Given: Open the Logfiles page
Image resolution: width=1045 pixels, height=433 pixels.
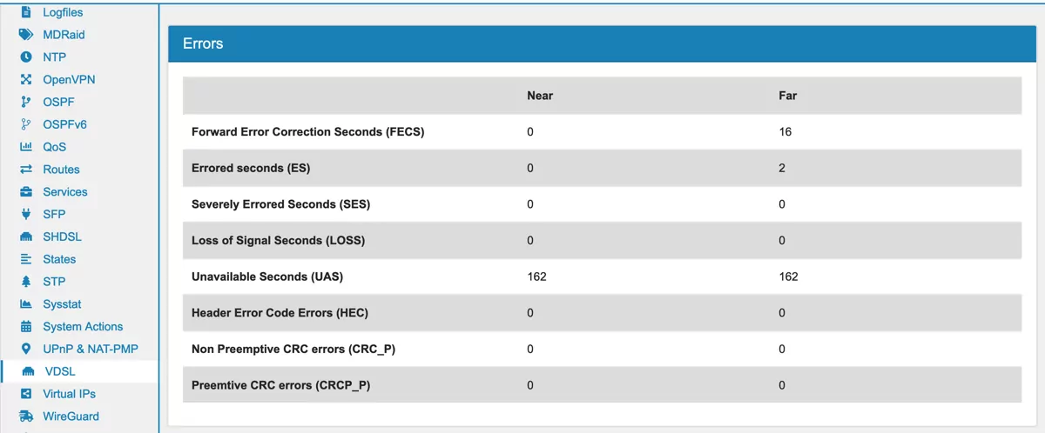Looking at the screenshot, I should tap(63, 13).
